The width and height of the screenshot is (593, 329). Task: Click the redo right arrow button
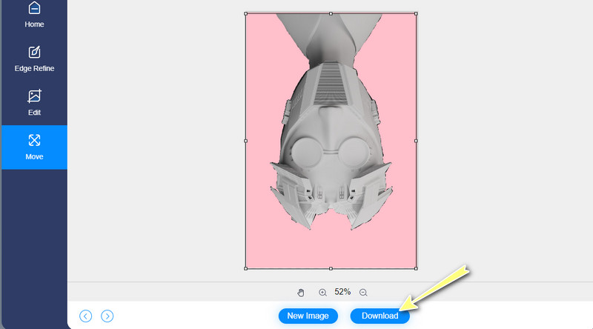[107, 316]
